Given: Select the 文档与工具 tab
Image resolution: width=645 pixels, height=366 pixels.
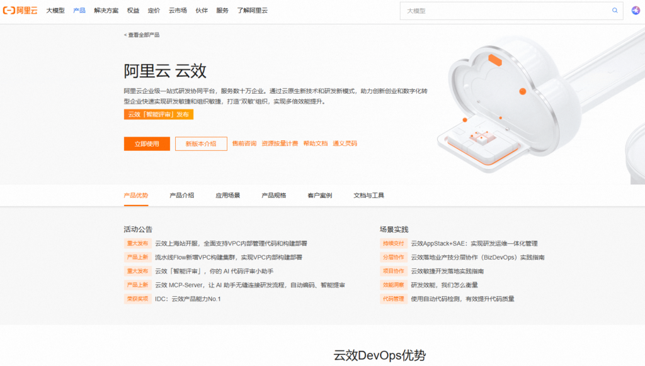Looking at the screenshot, I should [368, 196].
